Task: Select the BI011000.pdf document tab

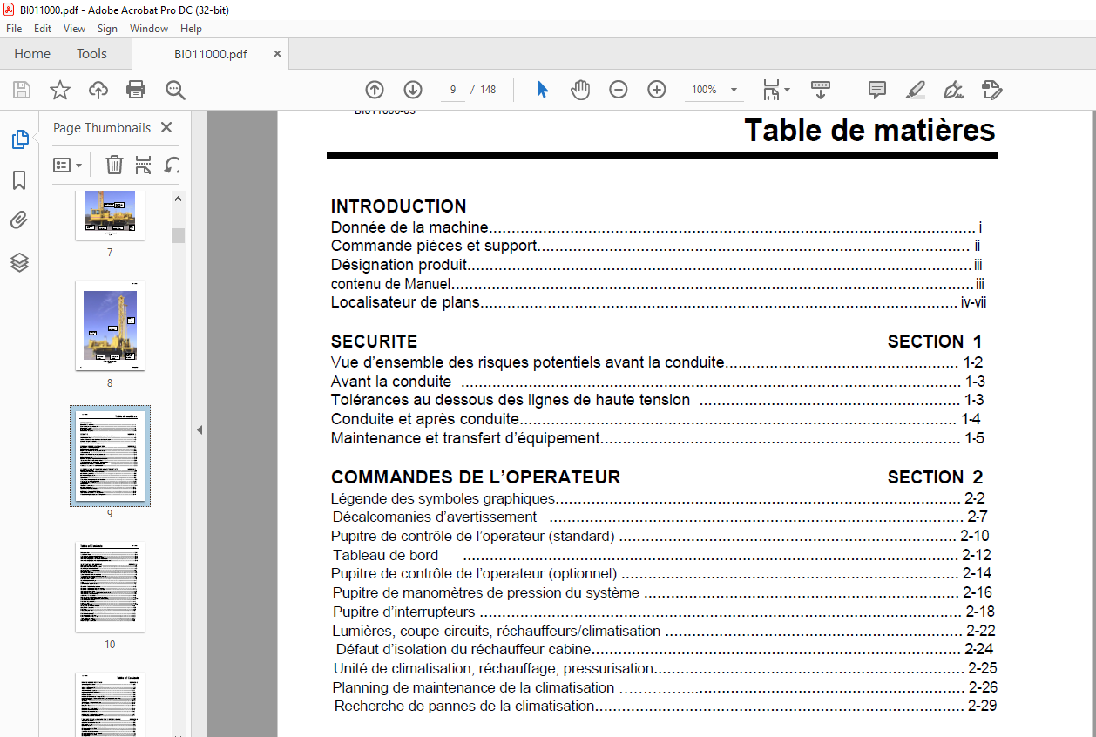Action: click(x=210, y=54)
